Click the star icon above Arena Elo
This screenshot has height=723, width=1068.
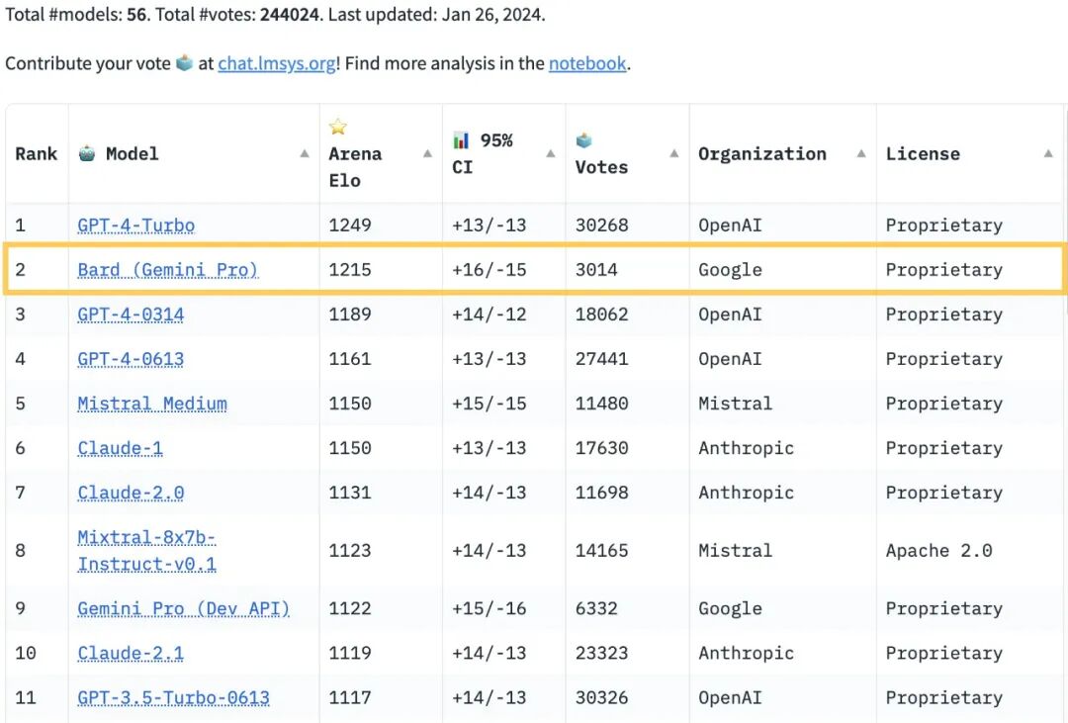coord(338,127)
